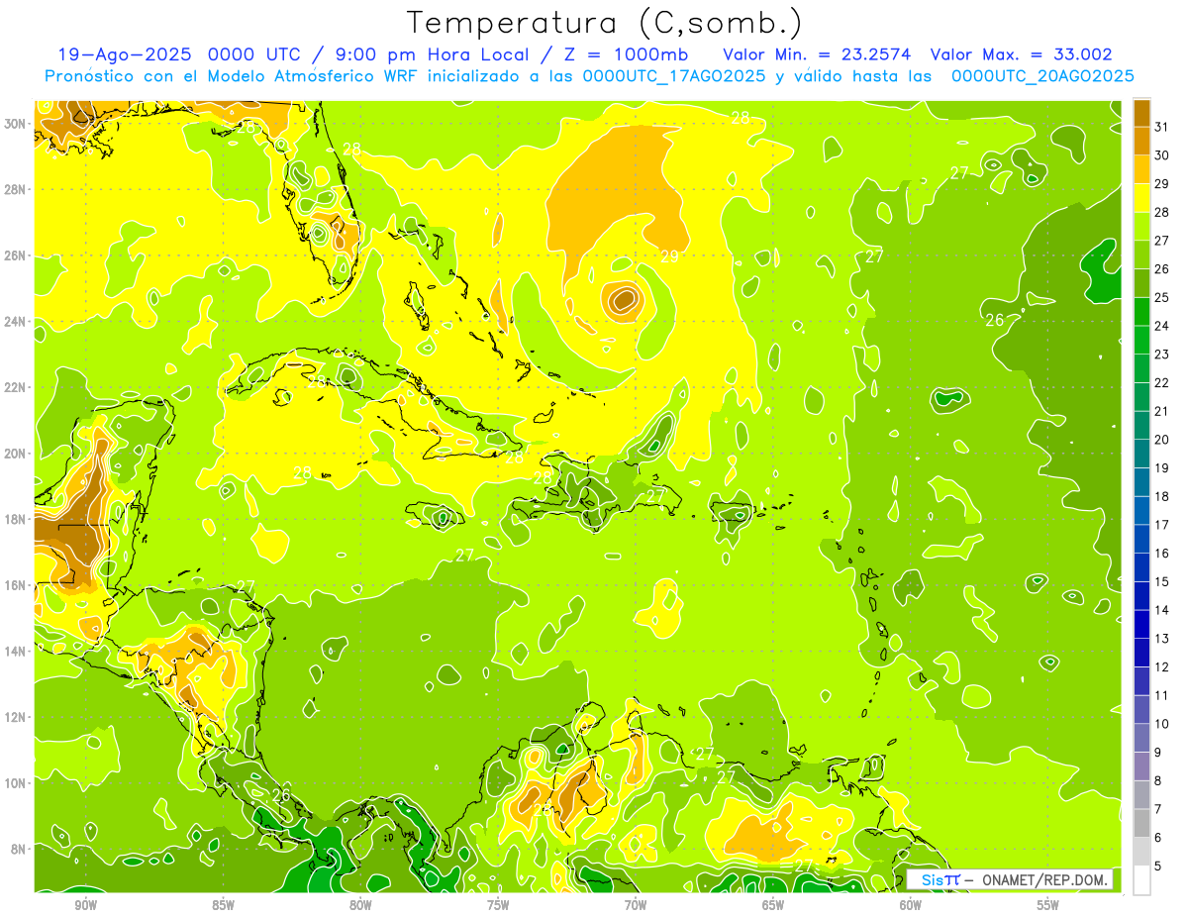The image size is (1188, 918).
Task: Click the legend scale value 5
Action: pos(1157,866)
